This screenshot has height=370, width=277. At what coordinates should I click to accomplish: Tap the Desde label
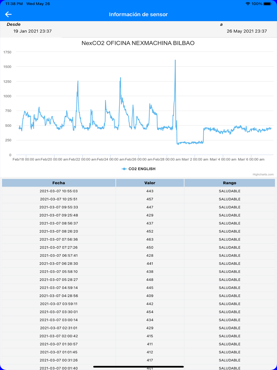pyautogui.click(x=14, y=24)
